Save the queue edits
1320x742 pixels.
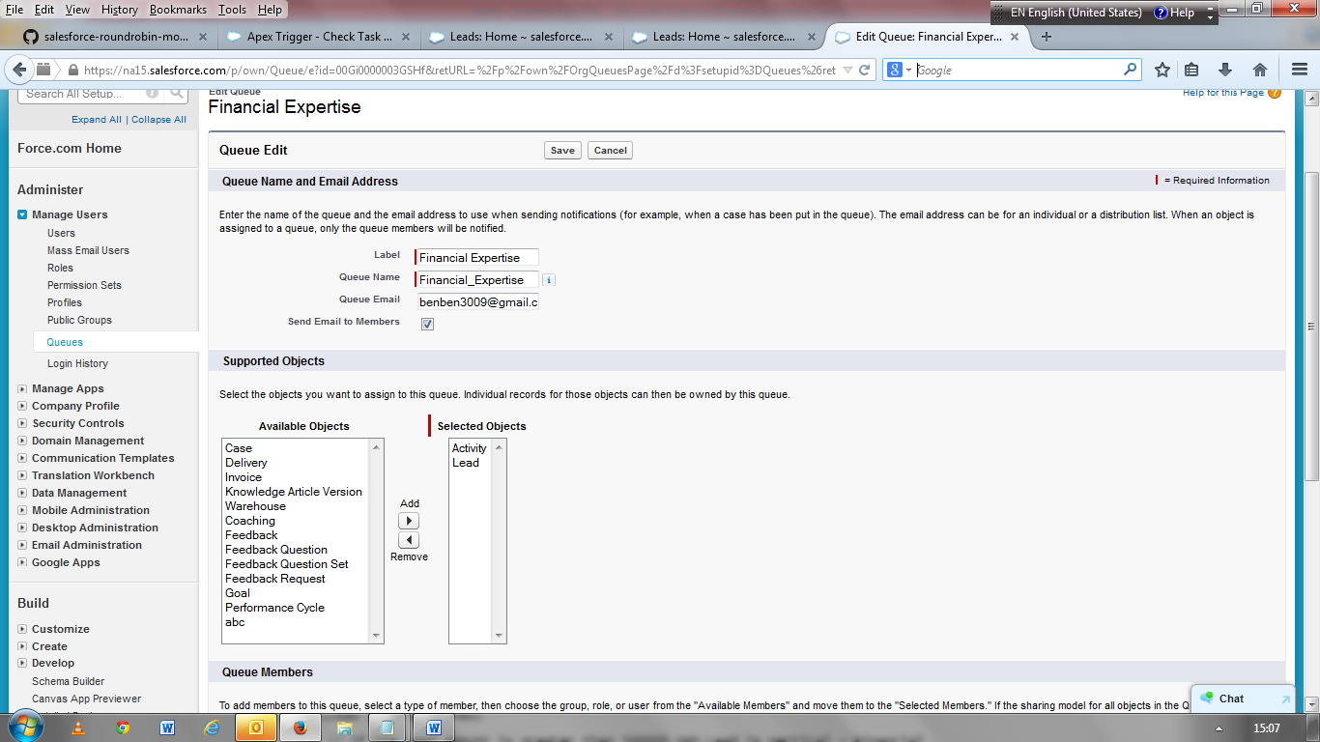[x=562, y=150]
